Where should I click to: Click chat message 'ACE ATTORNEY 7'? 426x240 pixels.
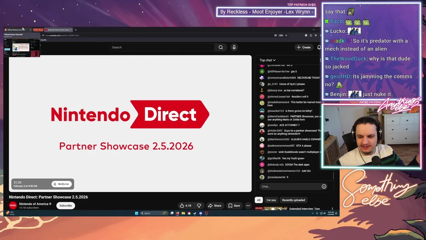(290, 125)
